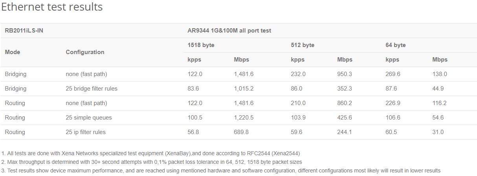Image resolution: width=477 pixels, height=176 pixels.
Task: Select the Configuration column header
Action: tap(85, 52)
